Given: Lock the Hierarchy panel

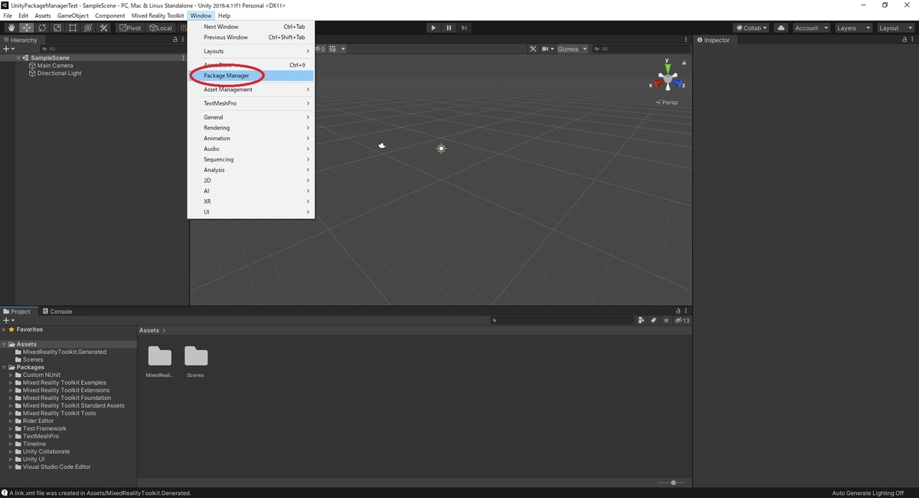Looking at the screenshot, I should pyautogui.click(x=175, y=40).
